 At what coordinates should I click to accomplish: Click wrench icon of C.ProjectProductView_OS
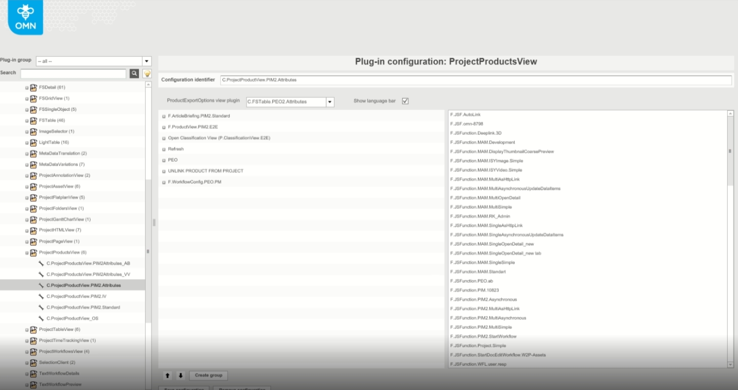pyautogui.click(x=41, y=319)
